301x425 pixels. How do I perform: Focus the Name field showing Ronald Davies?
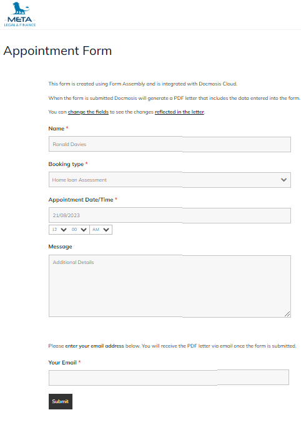(x=170, y=144)
